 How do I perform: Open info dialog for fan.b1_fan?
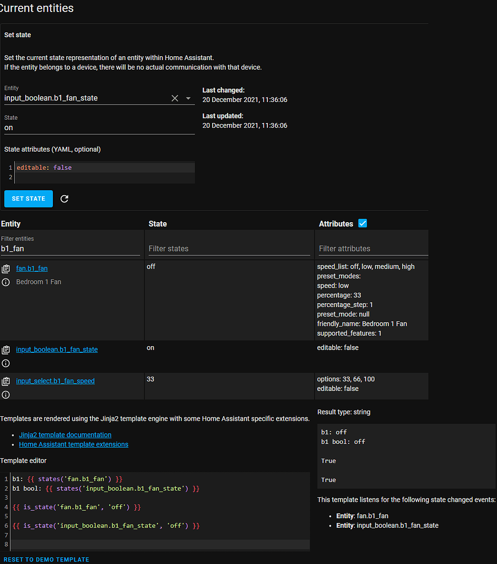pyautogui.click(x=6, y=282)
